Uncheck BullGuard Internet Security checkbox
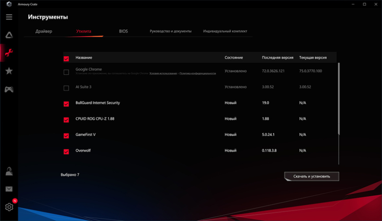Viewport: 382px width, 221px height. pos(66,104)
